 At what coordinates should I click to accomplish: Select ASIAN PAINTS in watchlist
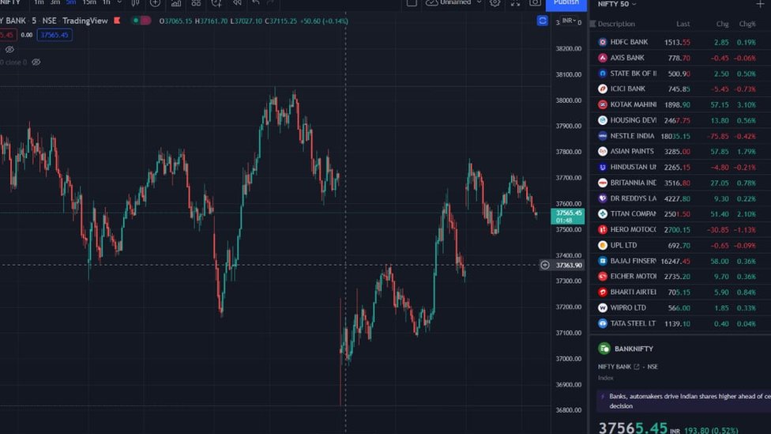pyautogui.click(x=680, y=152)
